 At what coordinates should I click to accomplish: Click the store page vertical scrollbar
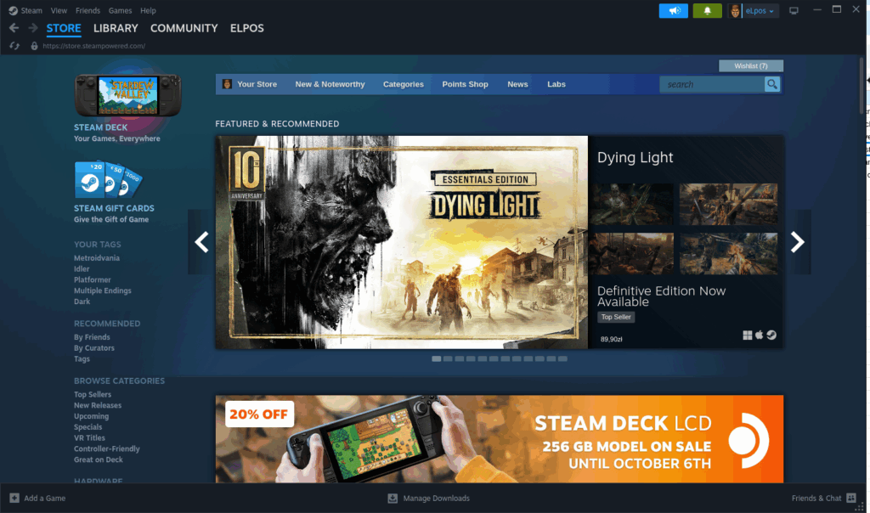coord(862,86)
